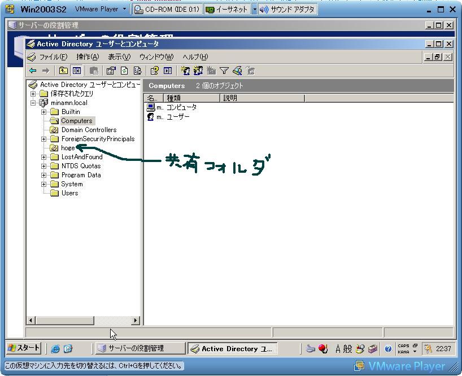This screenshot has height=376, width=462.
Task: Expand the System folder node
Action: [x=43, y=185]
